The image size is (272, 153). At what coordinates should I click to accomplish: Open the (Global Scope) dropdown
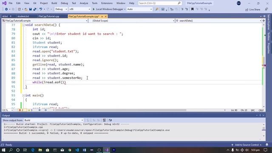coord(132,21)
